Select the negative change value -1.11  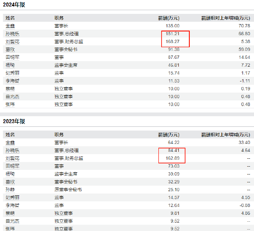(245, 81)
